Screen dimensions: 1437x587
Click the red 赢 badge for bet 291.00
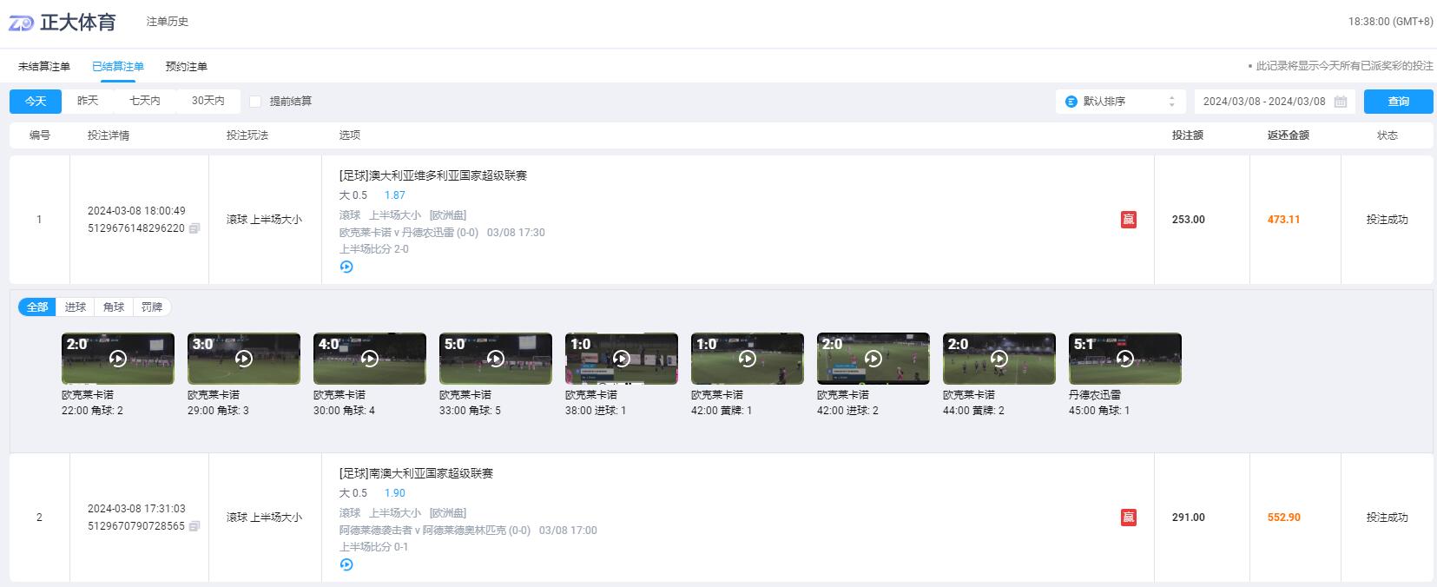(1129, 518)
